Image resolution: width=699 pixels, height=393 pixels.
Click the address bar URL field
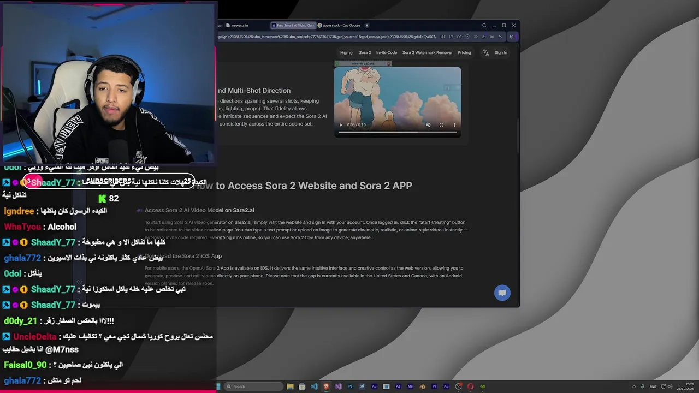click(328, 37)
